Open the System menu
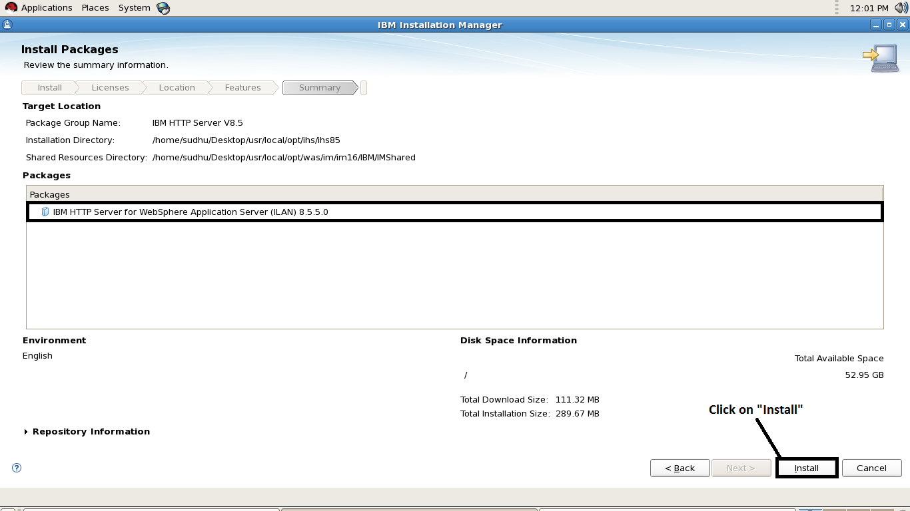This screenshot has width=910, height=511. tap(135, 8)
